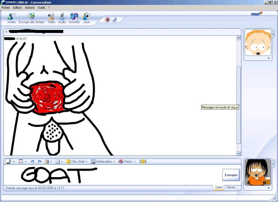Select the eraser tool

(20, 161)
